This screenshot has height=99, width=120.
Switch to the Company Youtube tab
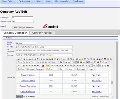click(42, 33)
